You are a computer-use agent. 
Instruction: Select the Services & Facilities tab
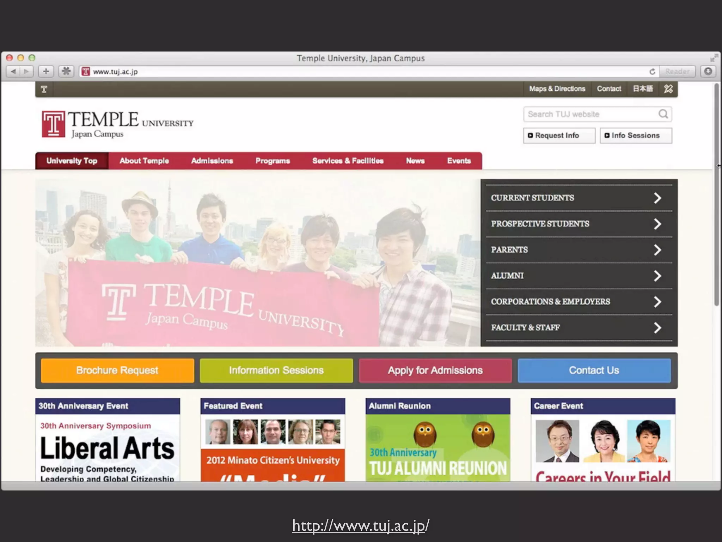[x=348, y=161]
